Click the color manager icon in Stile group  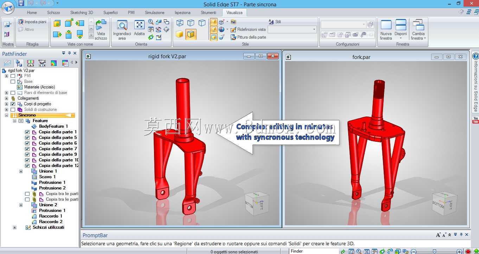pos(233,22)
